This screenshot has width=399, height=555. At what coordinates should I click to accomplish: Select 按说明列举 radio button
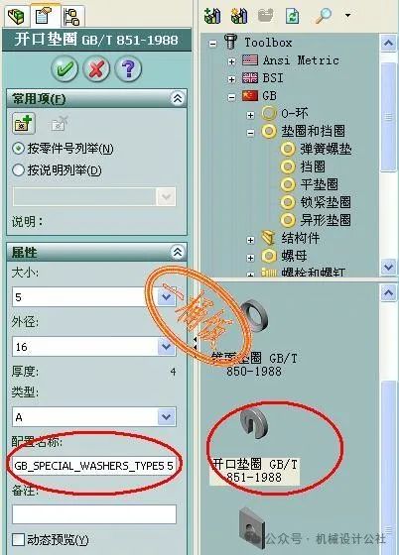(19, 170)
